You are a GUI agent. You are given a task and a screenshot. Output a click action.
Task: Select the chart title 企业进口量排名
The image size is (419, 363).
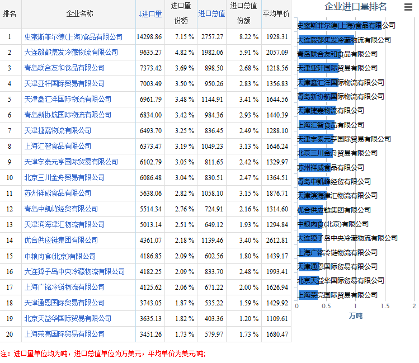pyautogui.click(x=355, y=7)
